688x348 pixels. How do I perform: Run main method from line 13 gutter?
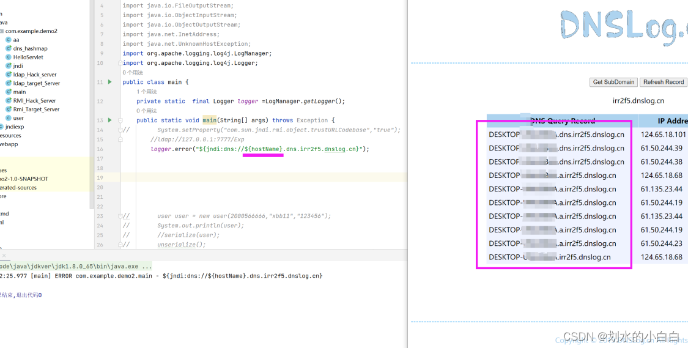pos(109,120)
